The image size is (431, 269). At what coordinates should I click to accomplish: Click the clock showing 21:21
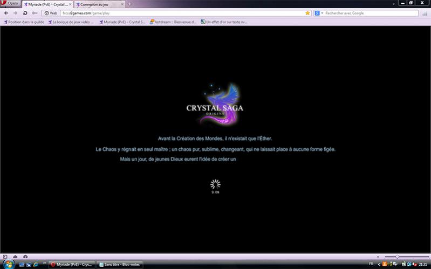(423, 264)
